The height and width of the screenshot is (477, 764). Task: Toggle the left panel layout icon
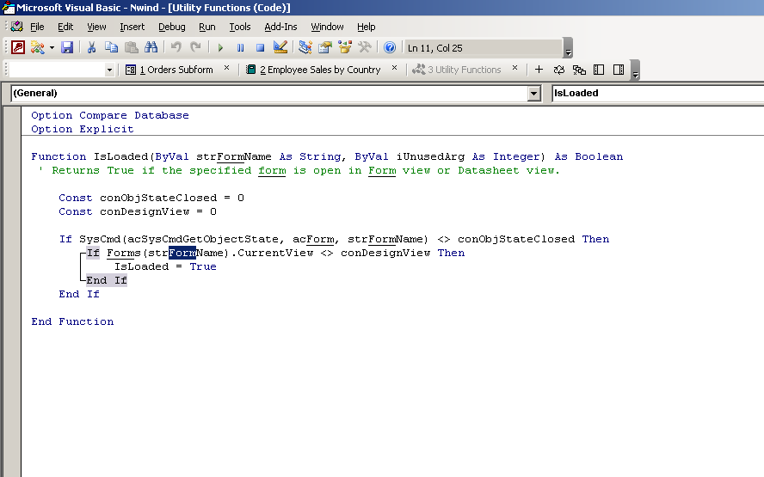pyautogui.click(x=599, y=70)
